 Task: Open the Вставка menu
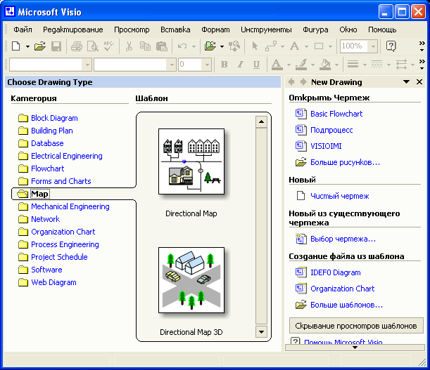coord(175,29)
